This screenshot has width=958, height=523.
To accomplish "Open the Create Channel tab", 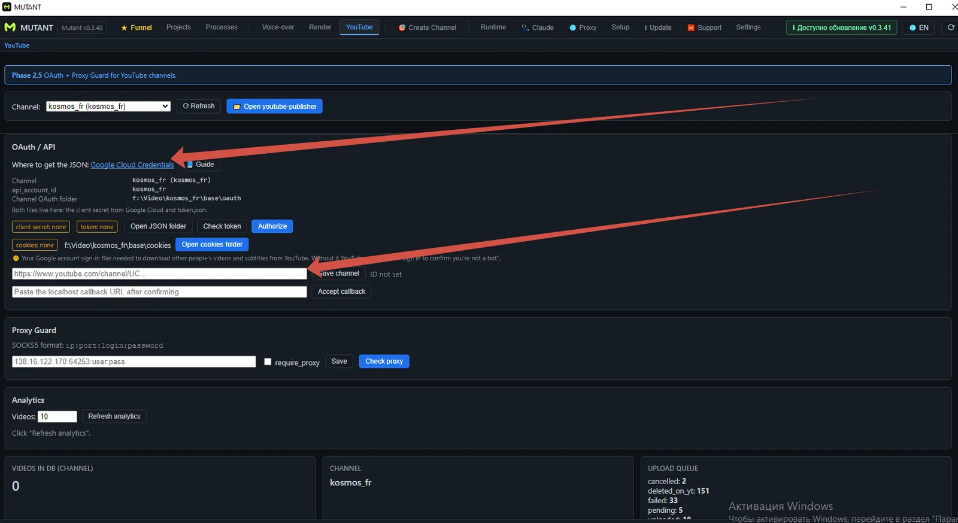I will pos(428,28).
